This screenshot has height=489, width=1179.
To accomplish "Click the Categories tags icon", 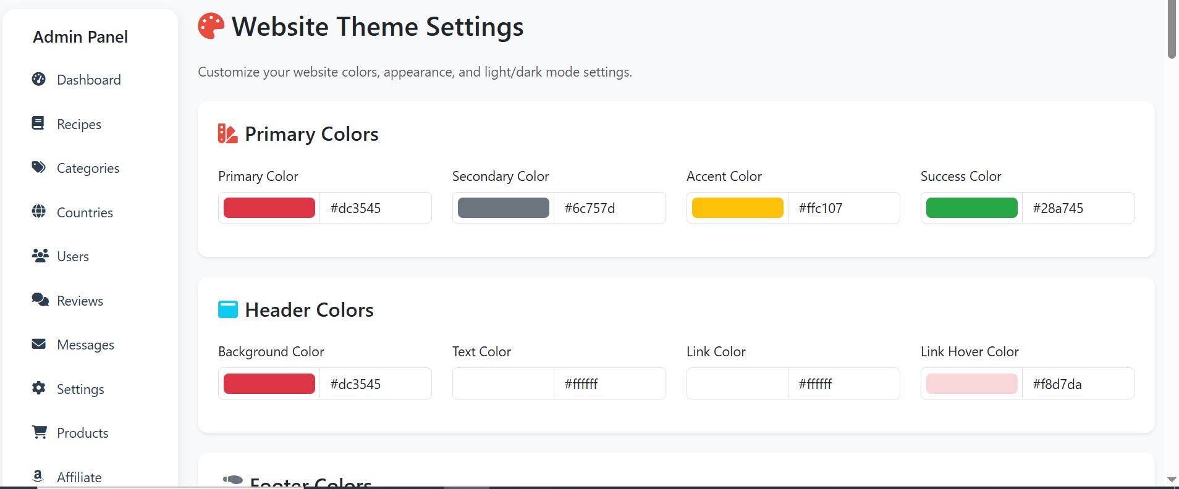I will pos(39,167).
